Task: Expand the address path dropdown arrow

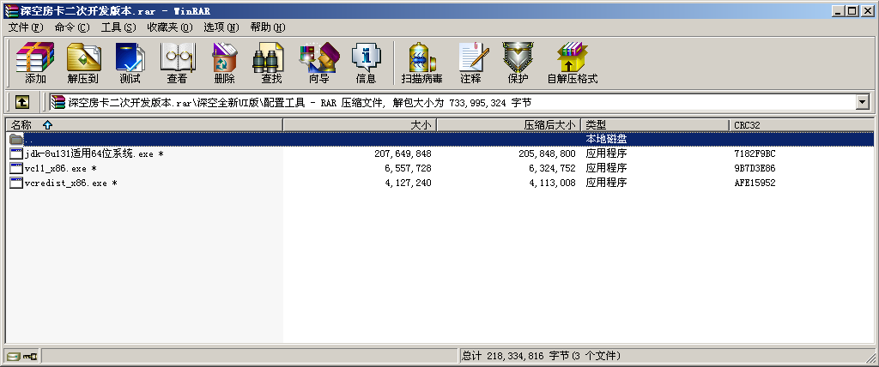Action: pos(862,102)
